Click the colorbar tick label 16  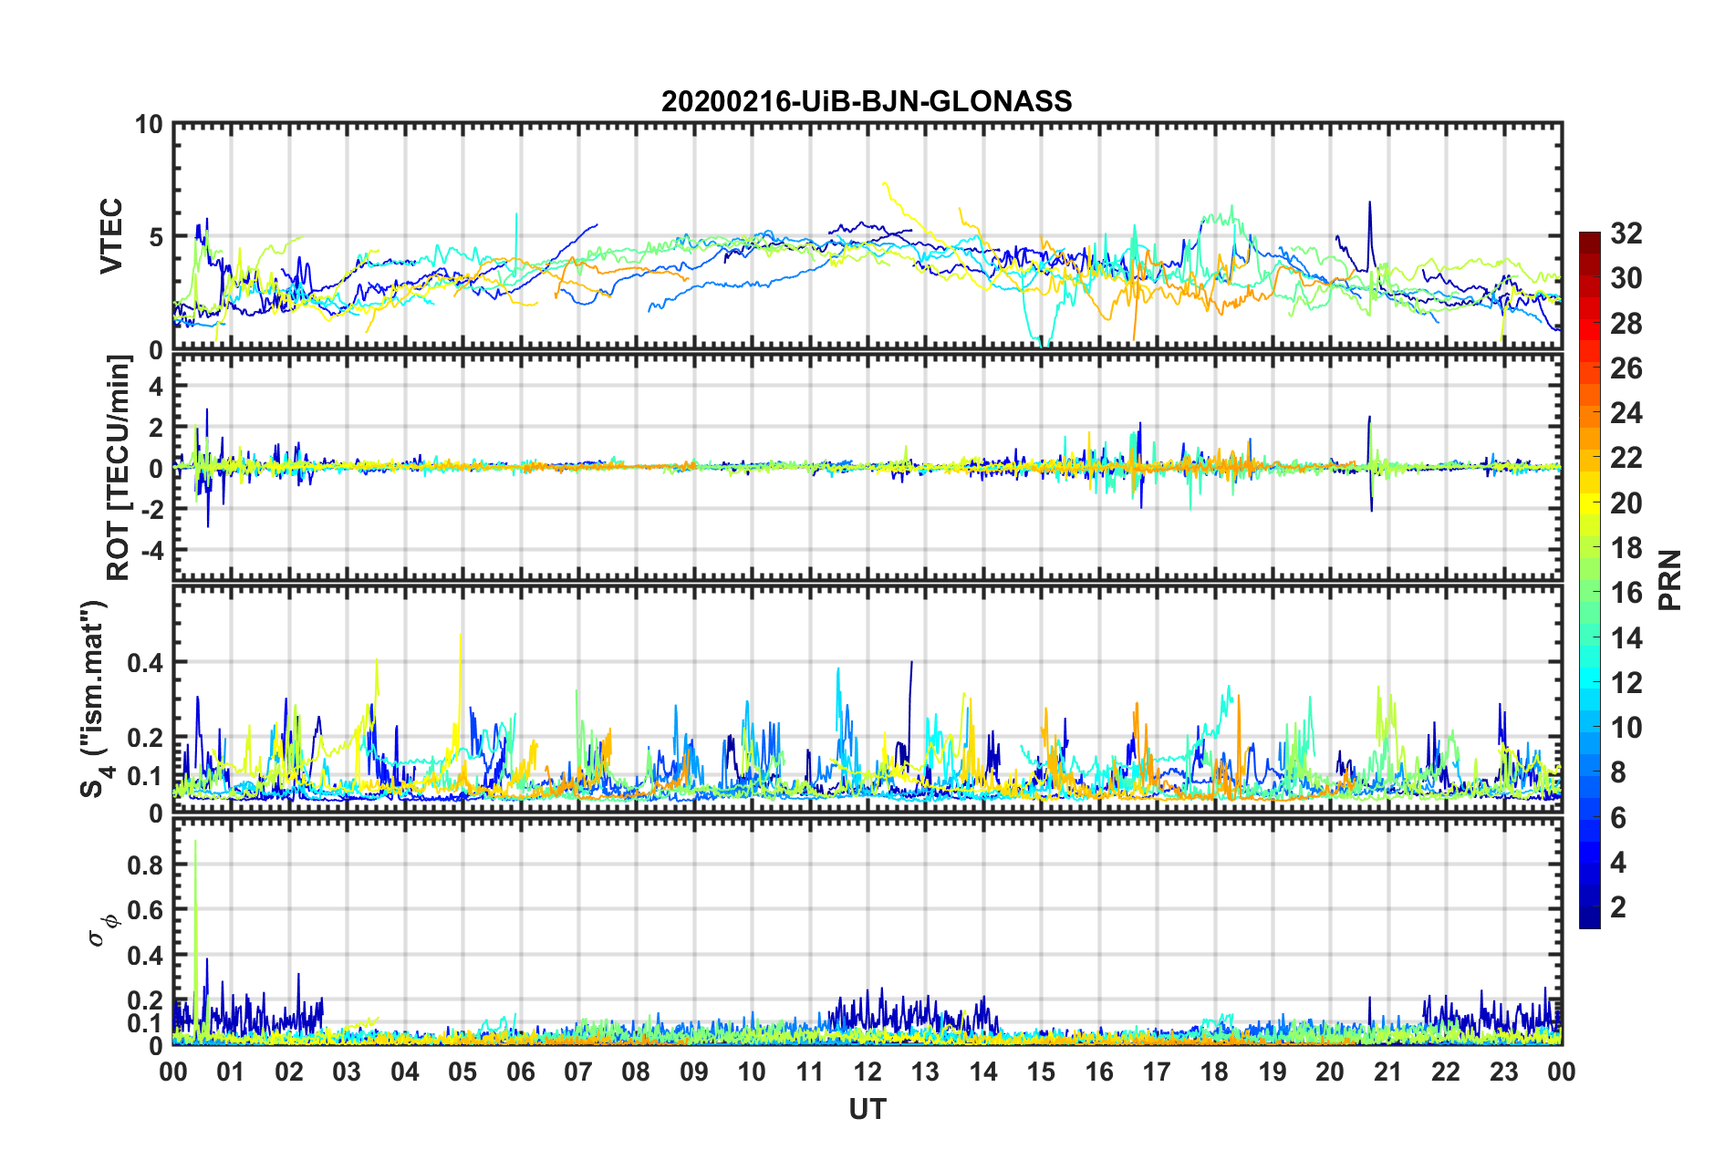click(x=1626, y=593)
